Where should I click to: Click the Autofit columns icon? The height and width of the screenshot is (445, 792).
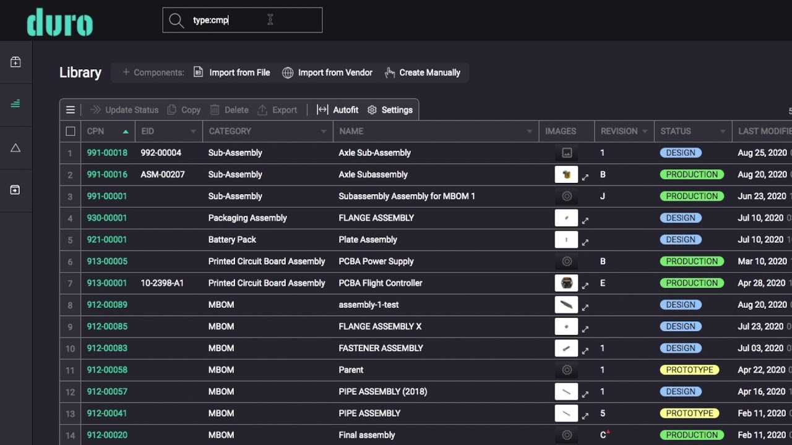pyautogui.click(x=322, y=109)
